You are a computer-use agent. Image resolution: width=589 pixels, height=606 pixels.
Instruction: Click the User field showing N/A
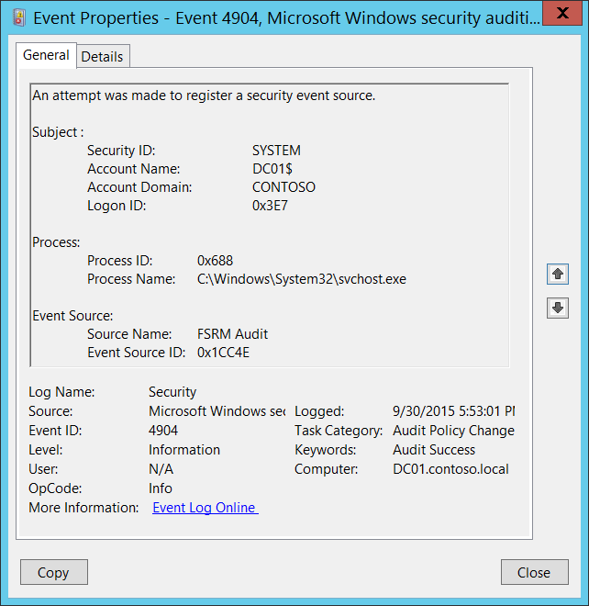click(x=161, y=469)
